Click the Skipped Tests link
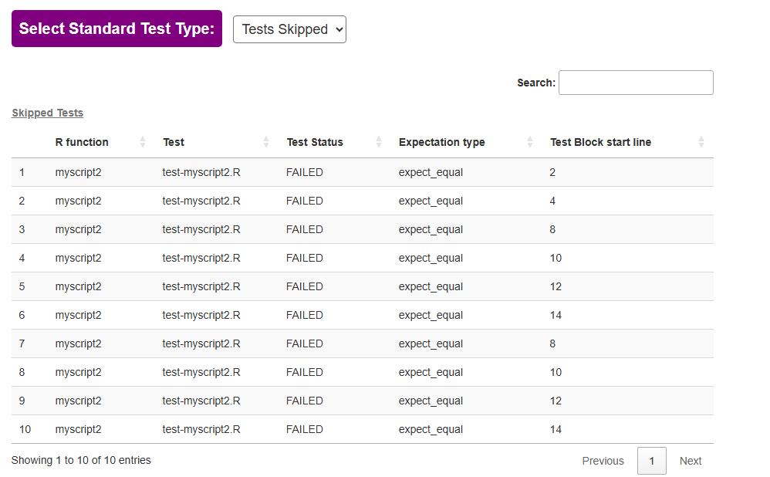 (x=48, y=113)
